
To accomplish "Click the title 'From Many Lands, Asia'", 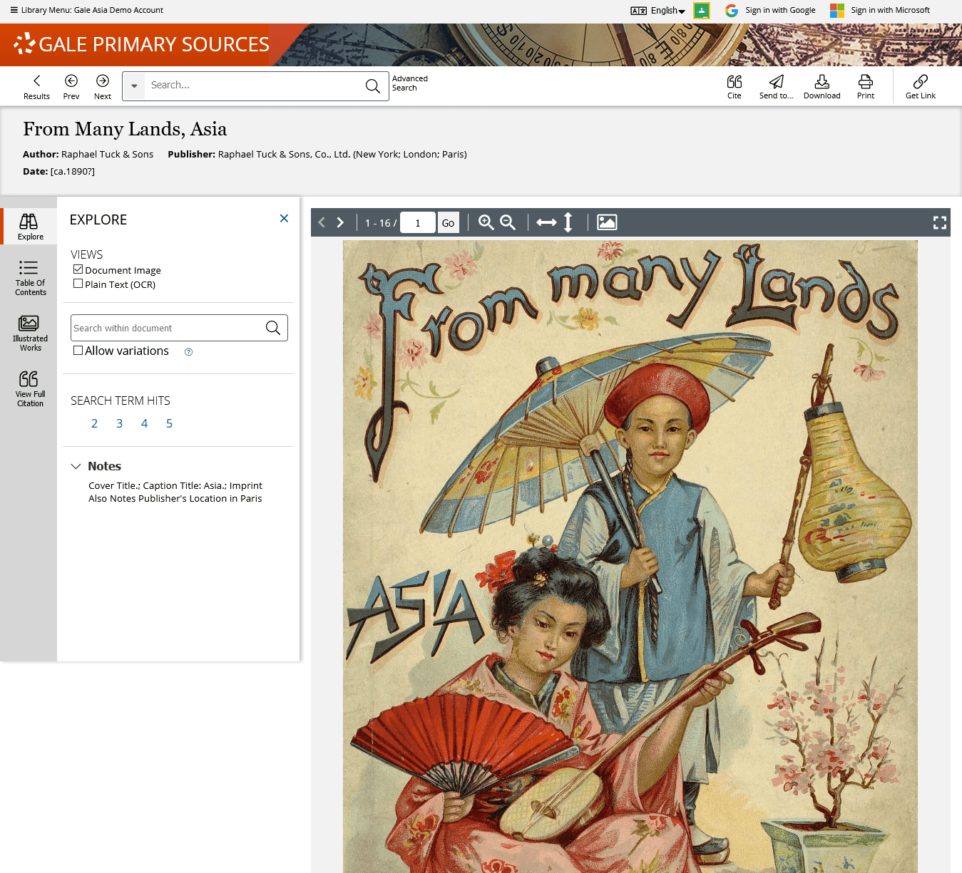I will pos(125,129).
